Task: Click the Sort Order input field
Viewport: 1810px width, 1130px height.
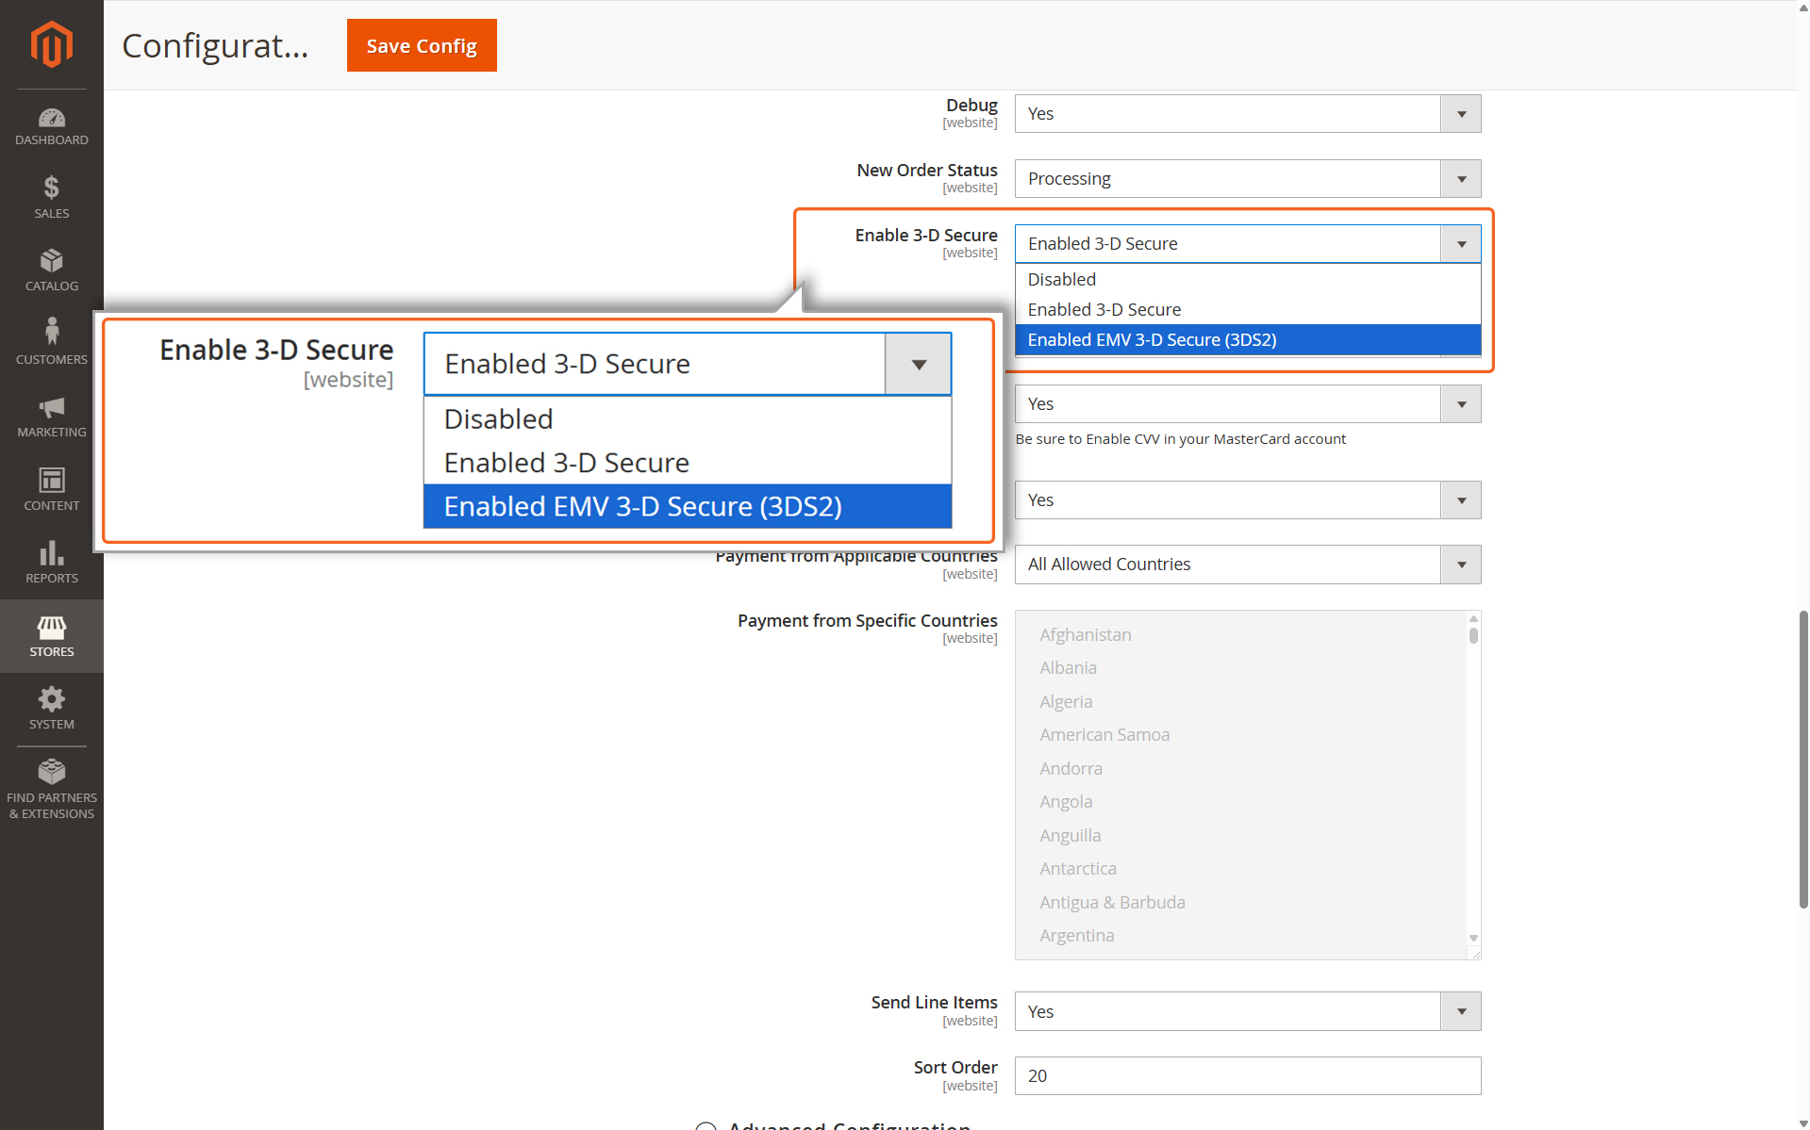Action: [1247, 1075]
